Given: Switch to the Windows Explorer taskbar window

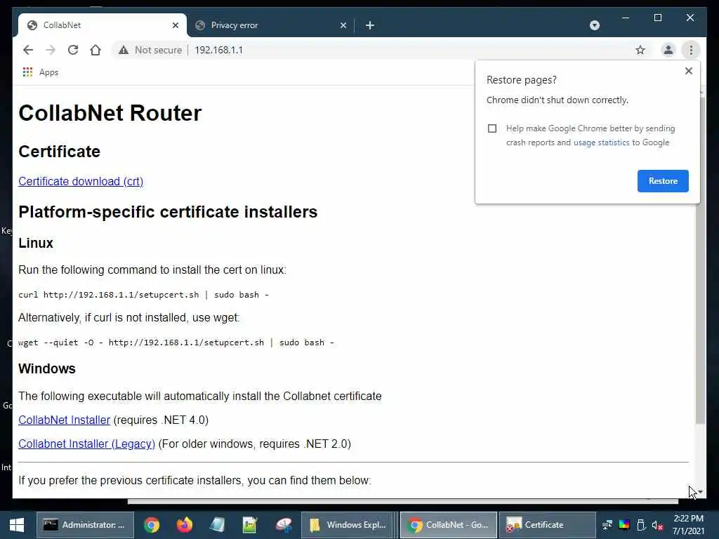Looking at the screenshot, I should pyautogui.click(x=348, y=525).
